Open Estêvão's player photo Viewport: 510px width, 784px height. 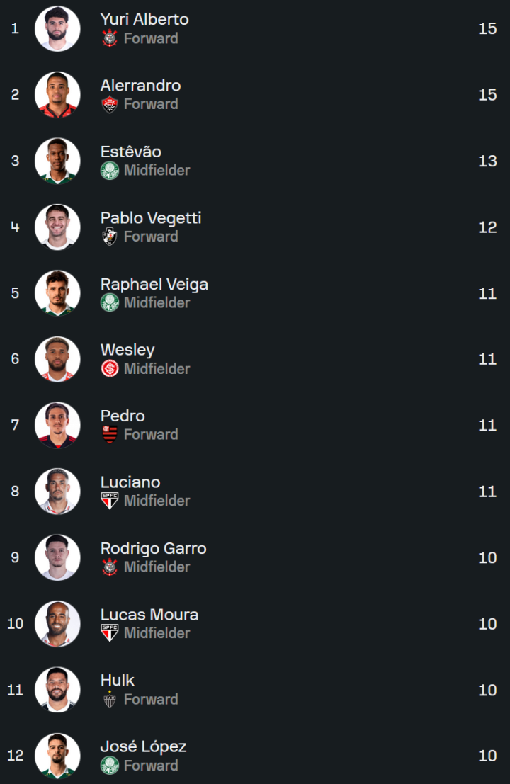(57, 161)
